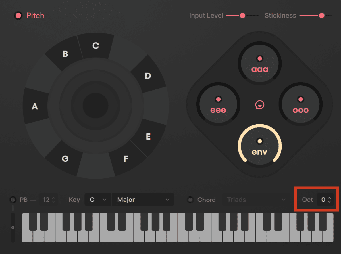341x254 pixels.
Task: Select note D on the pitch wheel
Action: point(148,76)
